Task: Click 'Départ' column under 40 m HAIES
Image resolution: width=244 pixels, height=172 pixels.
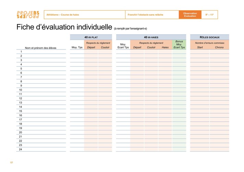Action: [x=137, y=47]
